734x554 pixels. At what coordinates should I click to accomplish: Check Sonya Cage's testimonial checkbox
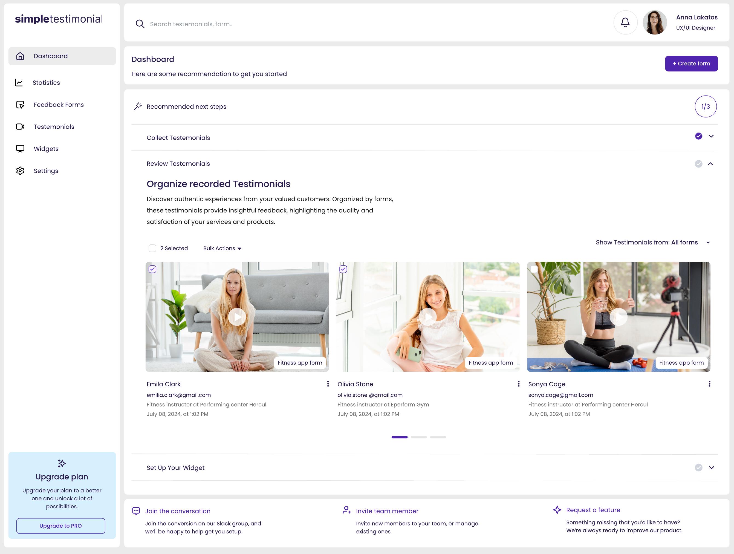pyautogui.click(x=534, y=269)
